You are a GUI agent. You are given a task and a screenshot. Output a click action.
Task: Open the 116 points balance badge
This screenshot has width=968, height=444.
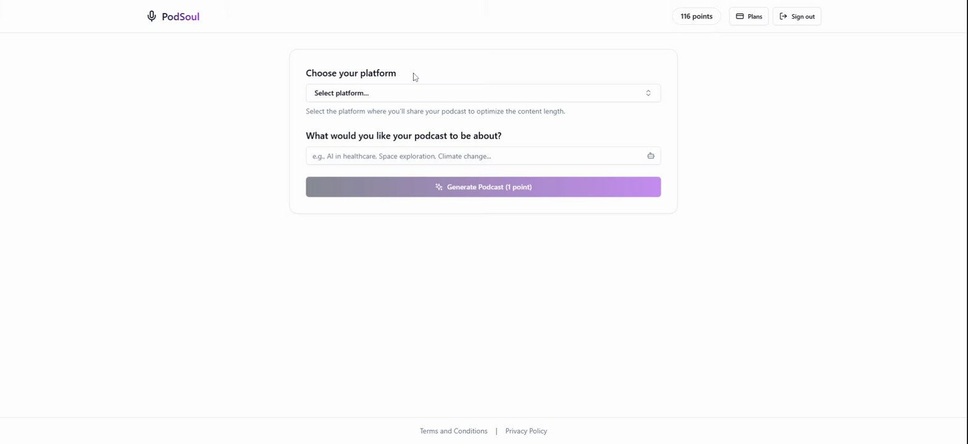(696, 17)
